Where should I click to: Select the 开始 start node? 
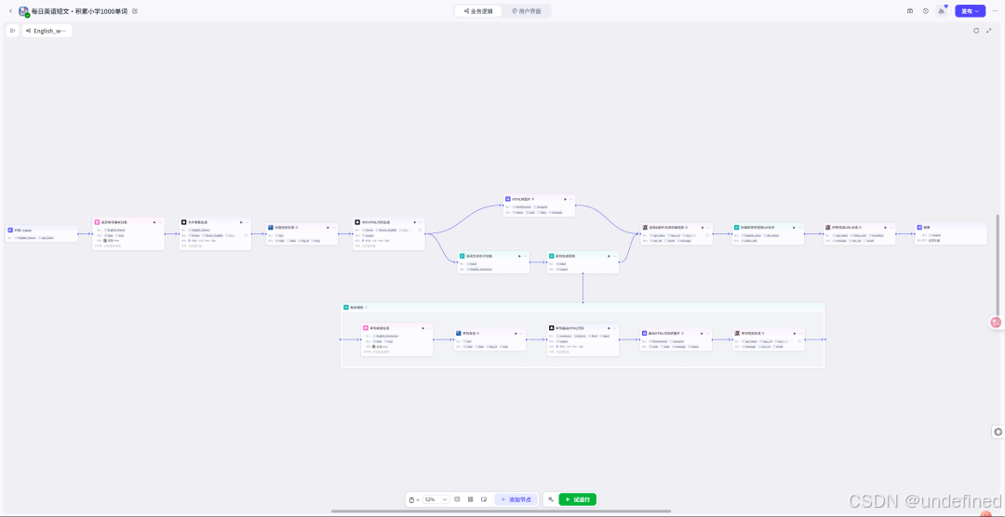point(42,233)
